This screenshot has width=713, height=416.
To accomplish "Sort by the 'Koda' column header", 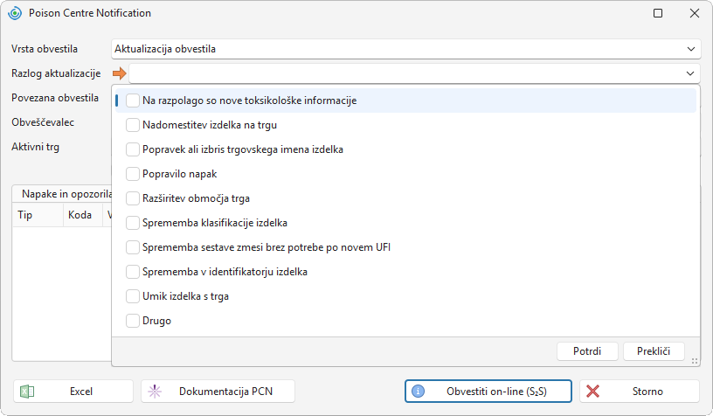I will 82,215.
